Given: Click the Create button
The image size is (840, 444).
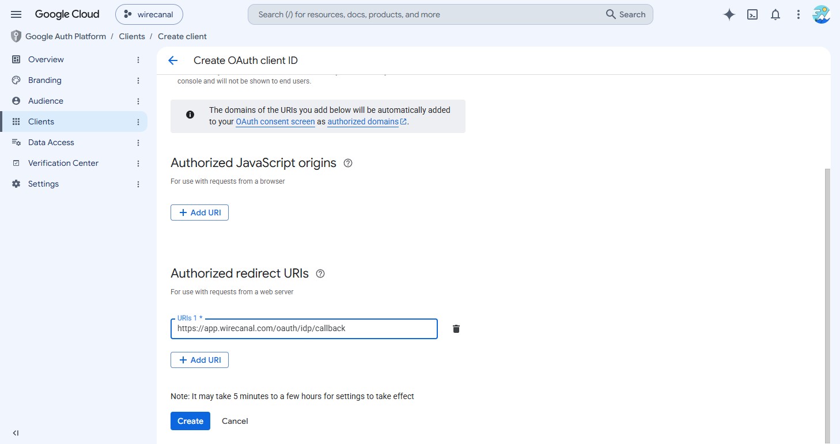Looking at the screenshot, I should (x=190, y=421).
